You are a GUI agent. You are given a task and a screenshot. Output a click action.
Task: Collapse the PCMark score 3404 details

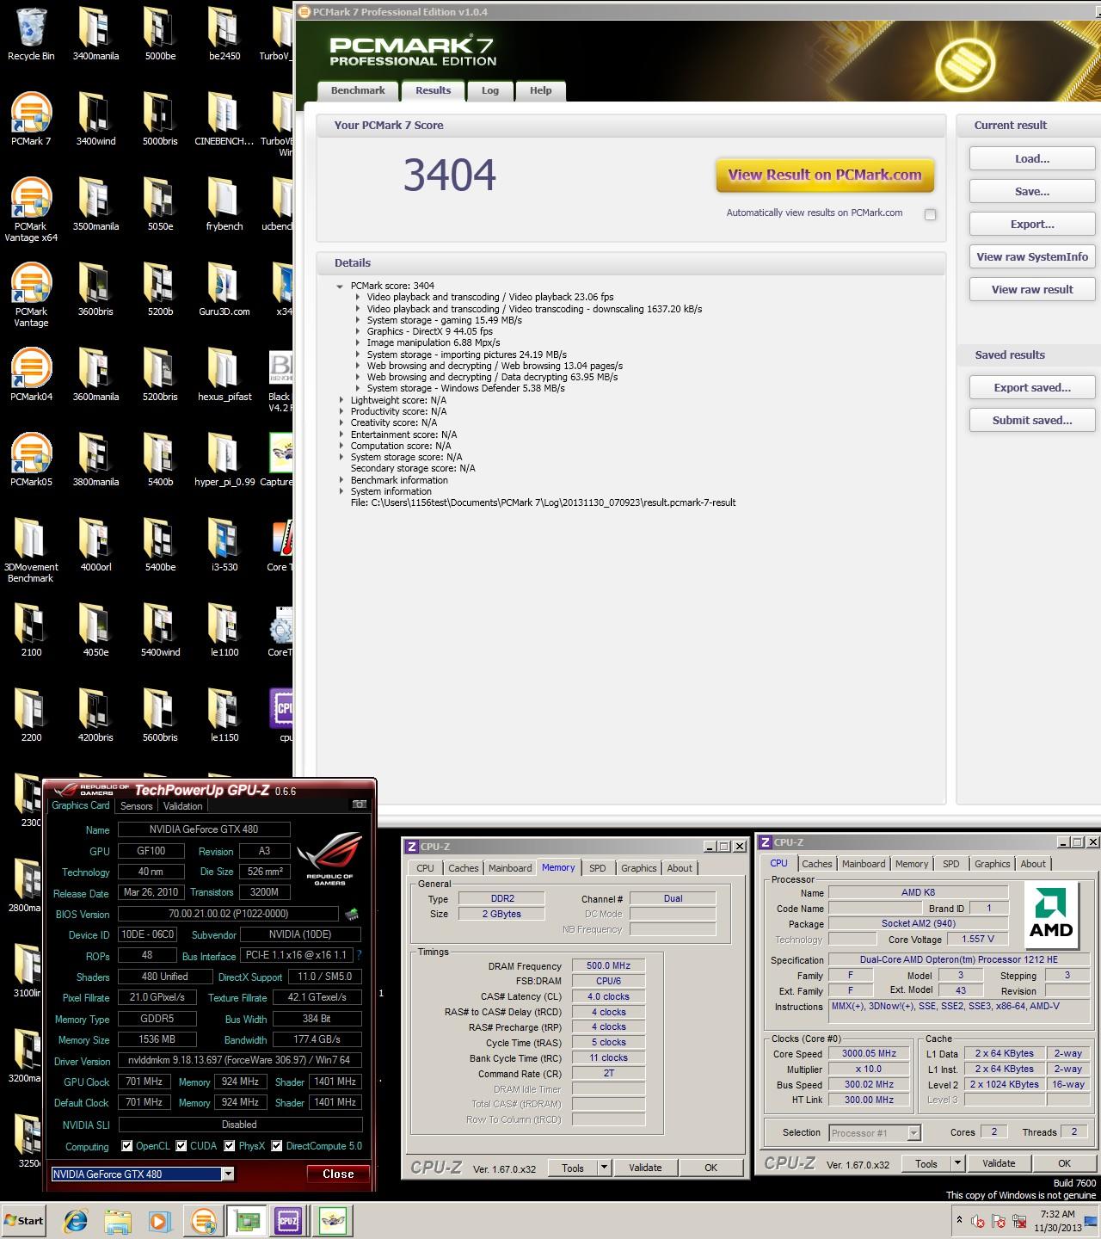click(340, 286)
